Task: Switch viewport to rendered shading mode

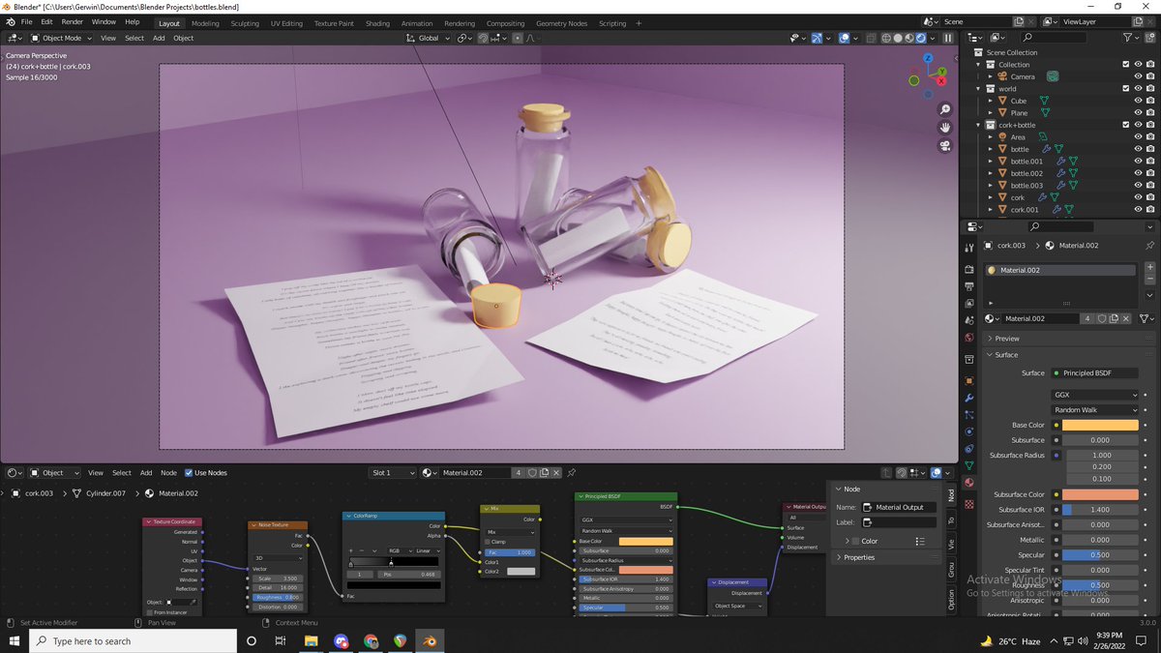Action: 921,38
